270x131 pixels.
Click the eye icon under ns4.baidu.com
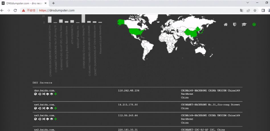52,108
